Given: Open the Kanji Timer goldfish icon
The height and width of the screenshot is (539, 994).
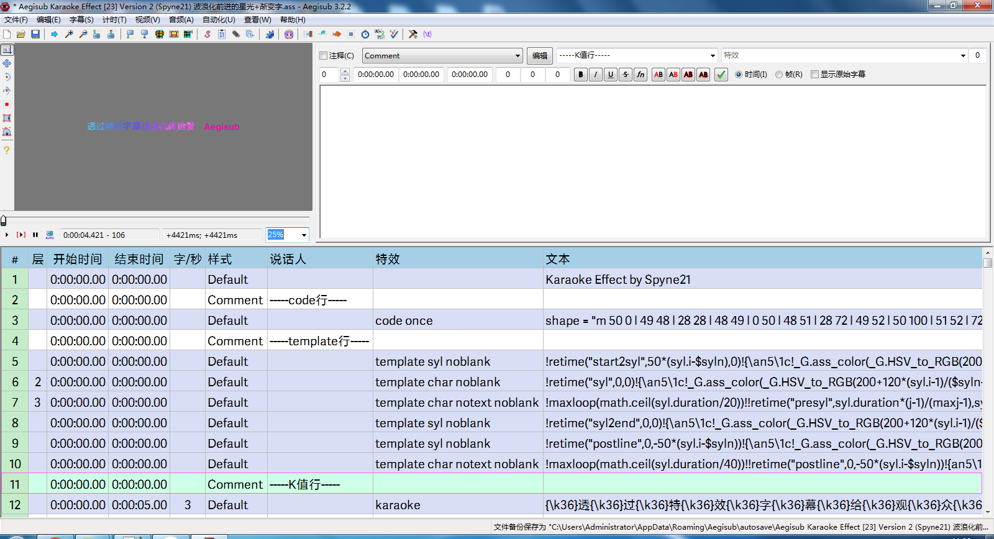Looking at the screenshot, I should coord(337,34).
